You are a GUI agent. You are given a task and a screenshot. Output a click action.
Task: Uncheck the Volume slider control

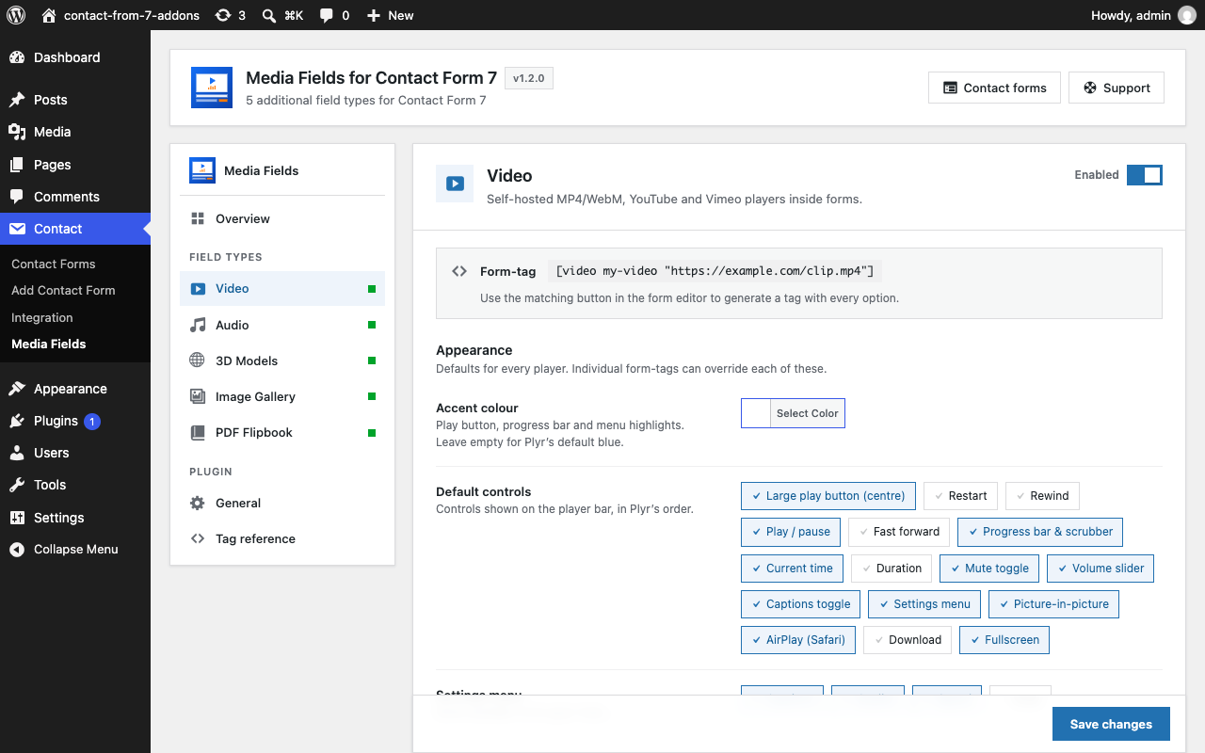[1101, 569]
